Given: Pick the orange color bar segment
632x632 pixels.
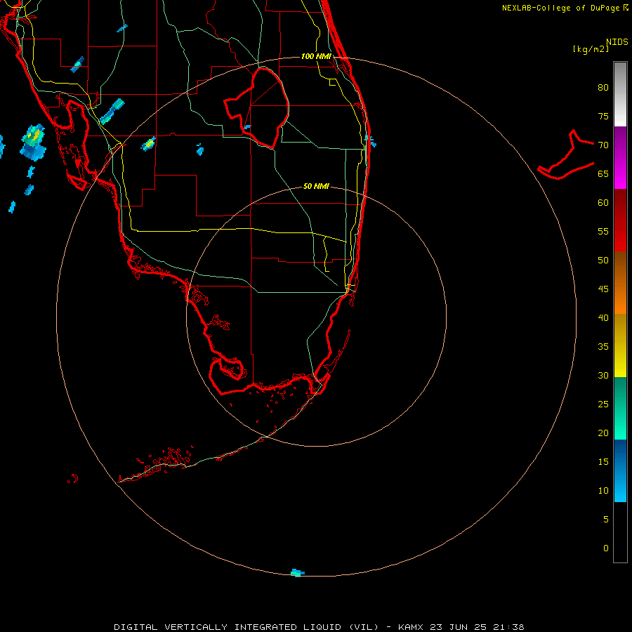Looking at the screenshot, I should [x=620, y=298].
